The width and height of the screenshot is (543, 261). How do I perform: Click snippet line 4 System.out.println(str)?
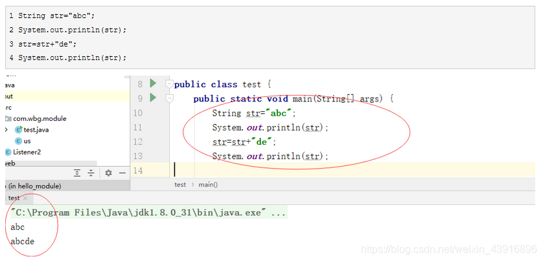pyautogui.click(x=73, y=58)
